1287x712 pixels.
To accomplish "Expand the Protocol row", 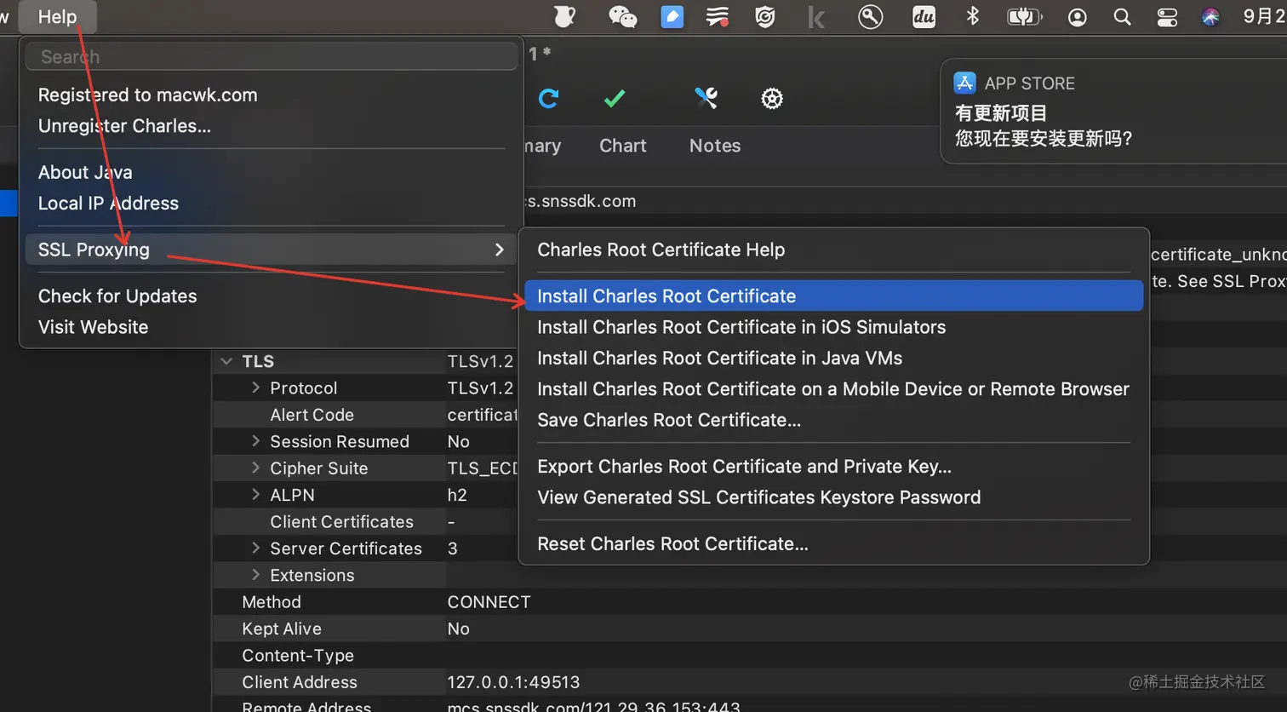I will pos(255,388).
